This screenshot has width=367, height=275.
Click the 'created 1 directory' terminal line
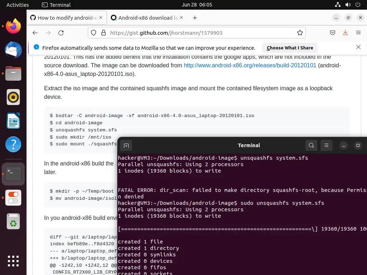pos(148,248)
